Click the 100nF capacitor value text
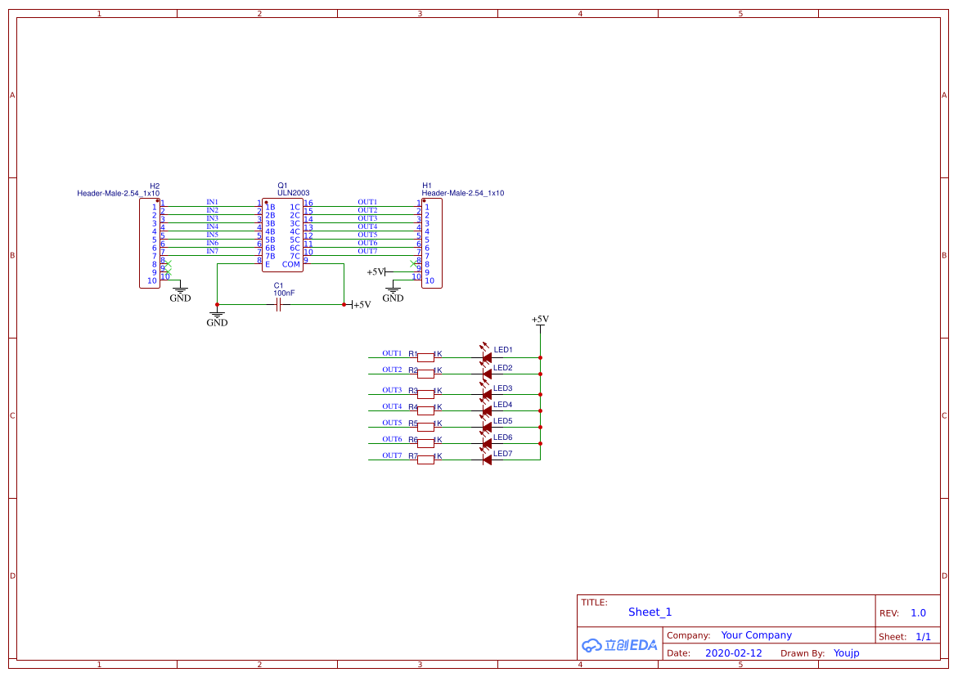 pyautogui.click(x=284, y=293)
